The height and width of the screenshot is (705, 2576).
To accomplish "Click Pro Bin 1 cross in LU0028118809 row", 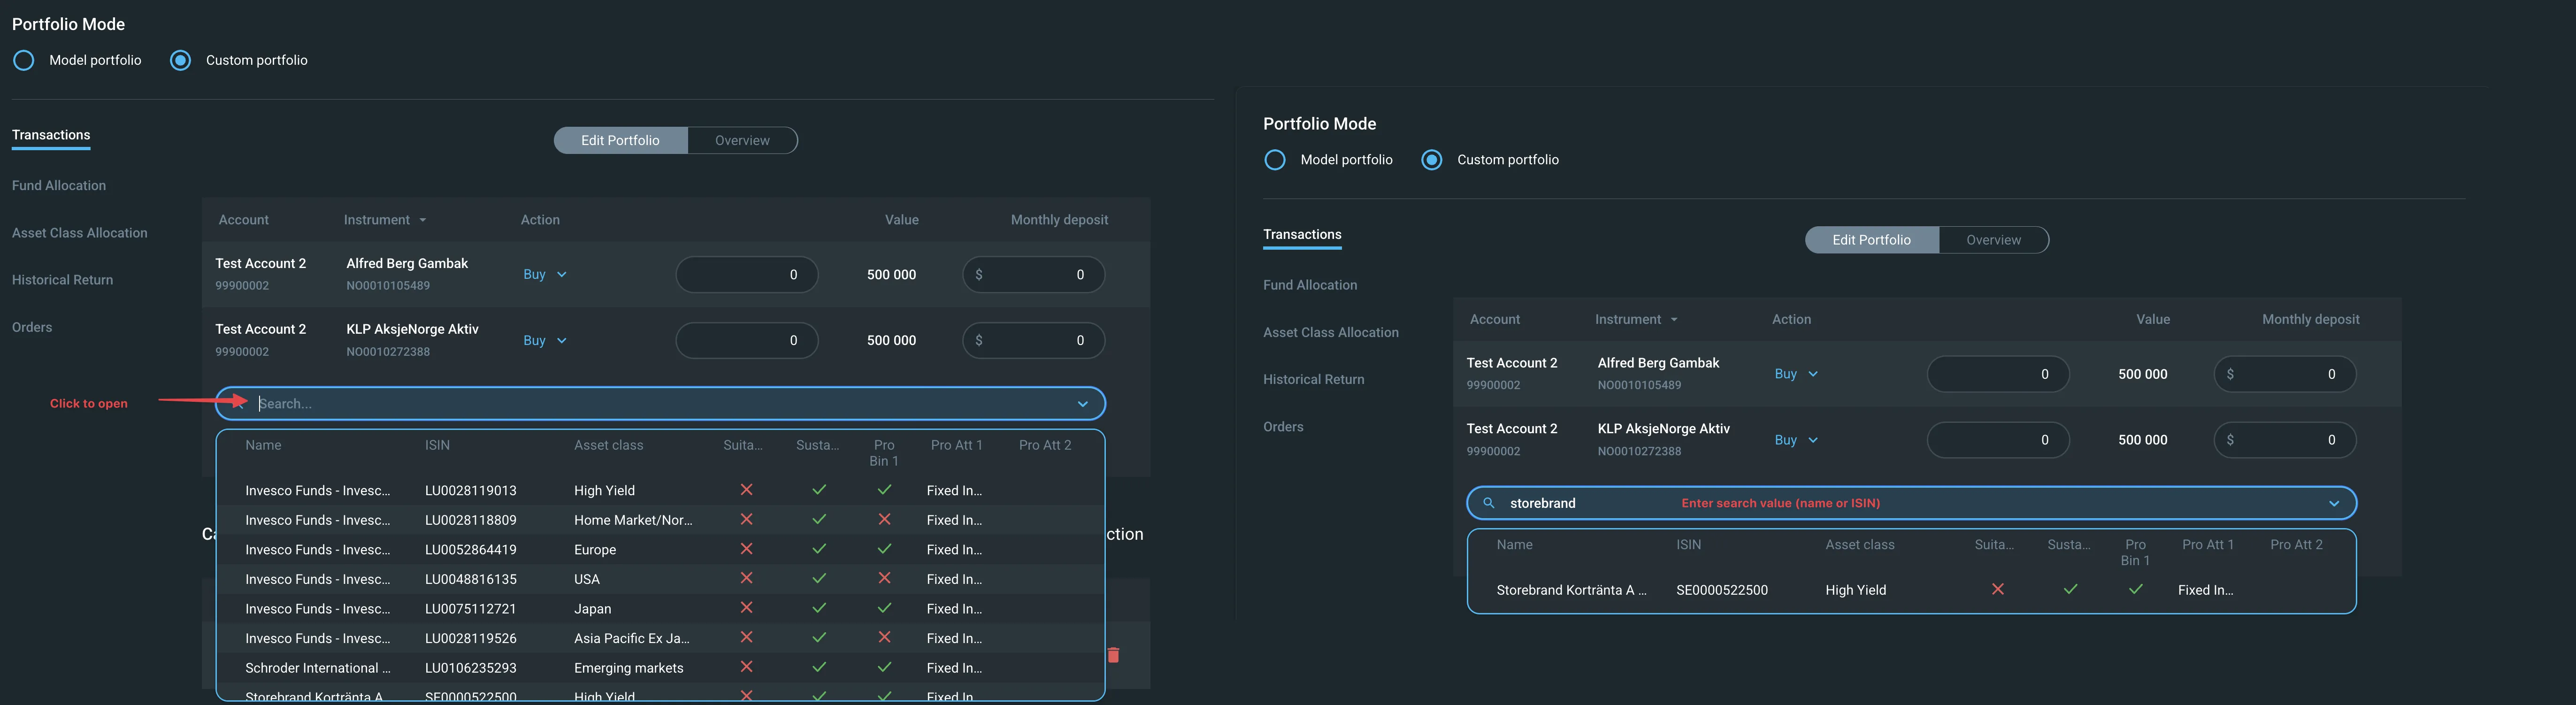I will [x=884, y=520].
